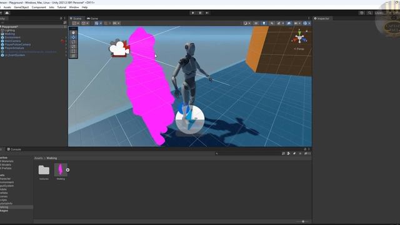Screen dimensions: 400x225
Task: Expand the Walking asset sub-objects
Action: coord(67,170)
